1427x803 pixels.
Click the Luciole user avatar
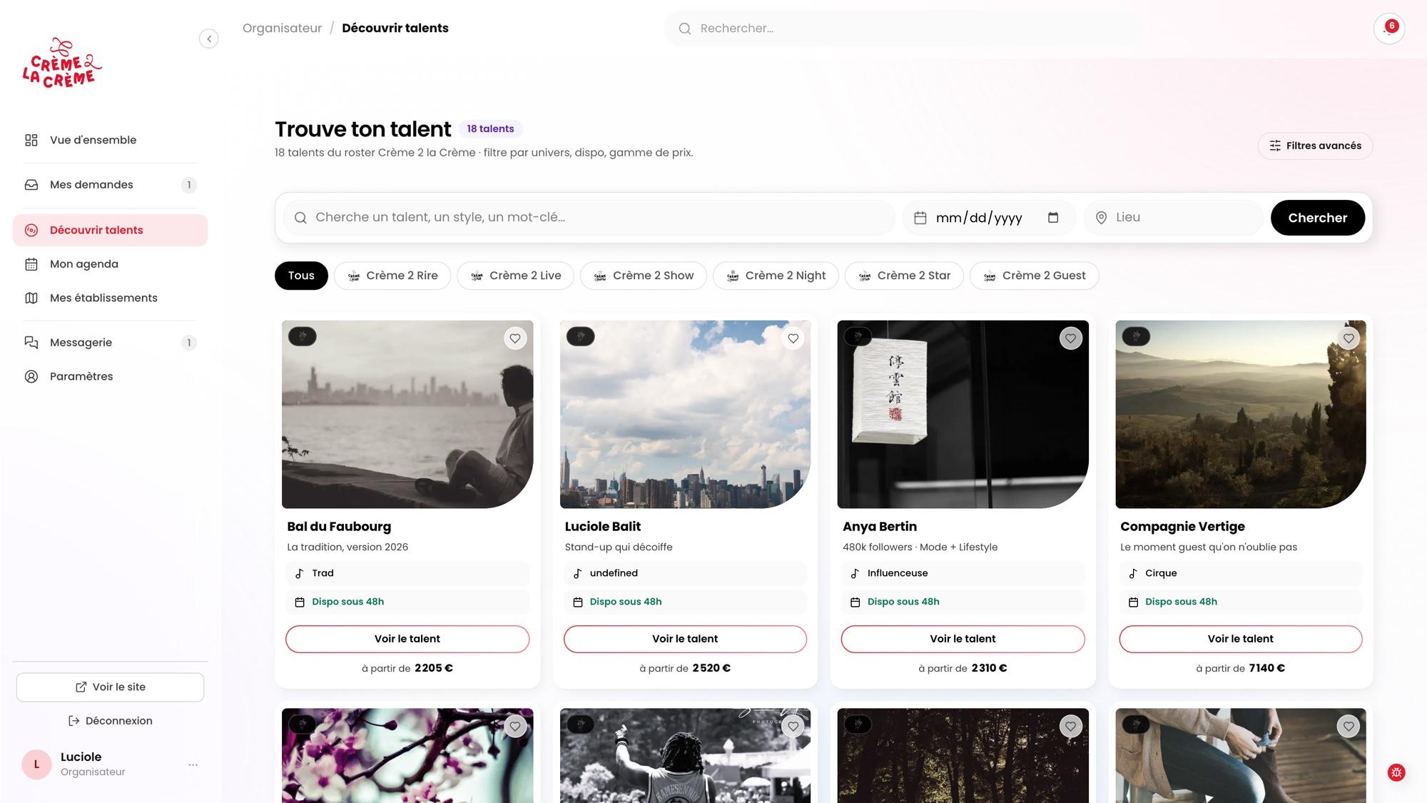36,764
